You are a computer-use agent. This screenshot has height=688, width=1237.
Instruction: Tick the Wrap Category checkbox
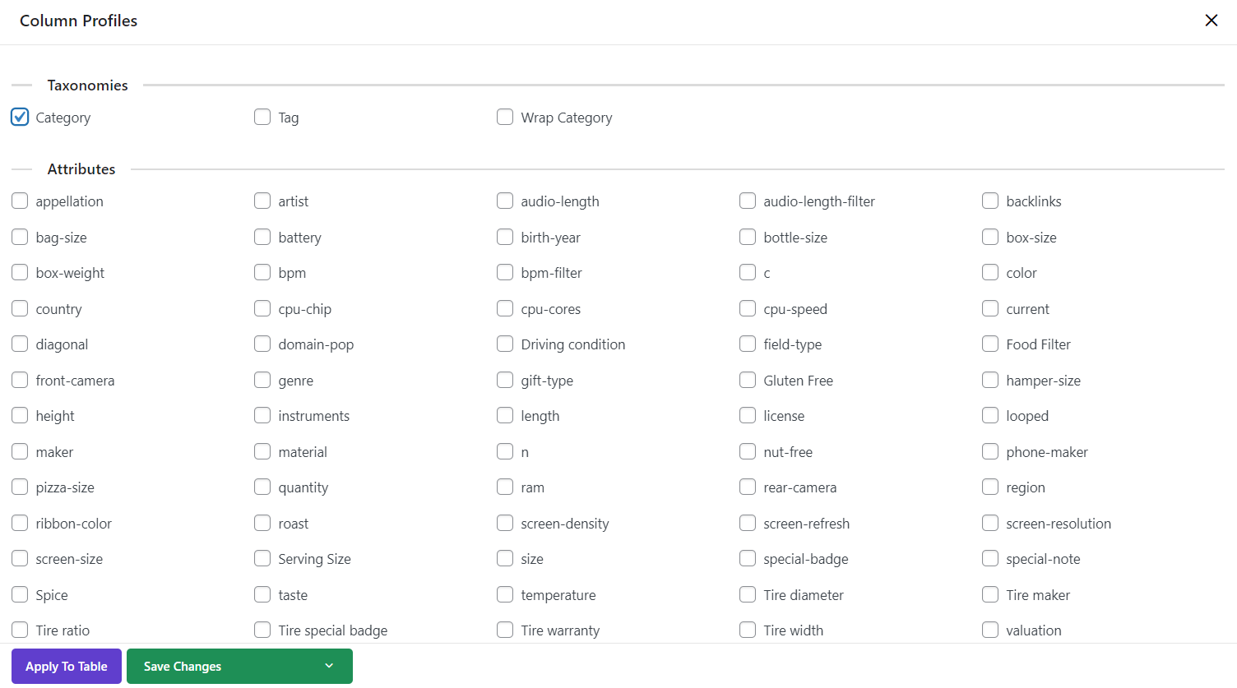point(505,117)
